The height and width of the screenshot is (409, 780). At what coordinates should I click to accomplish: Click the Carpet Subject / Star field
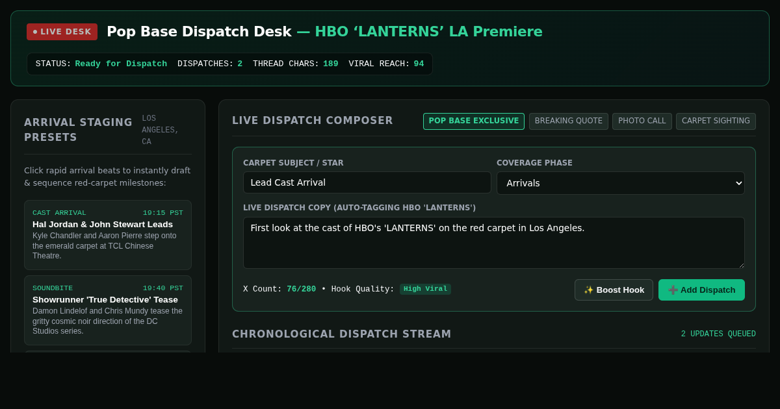coord(367,182)
